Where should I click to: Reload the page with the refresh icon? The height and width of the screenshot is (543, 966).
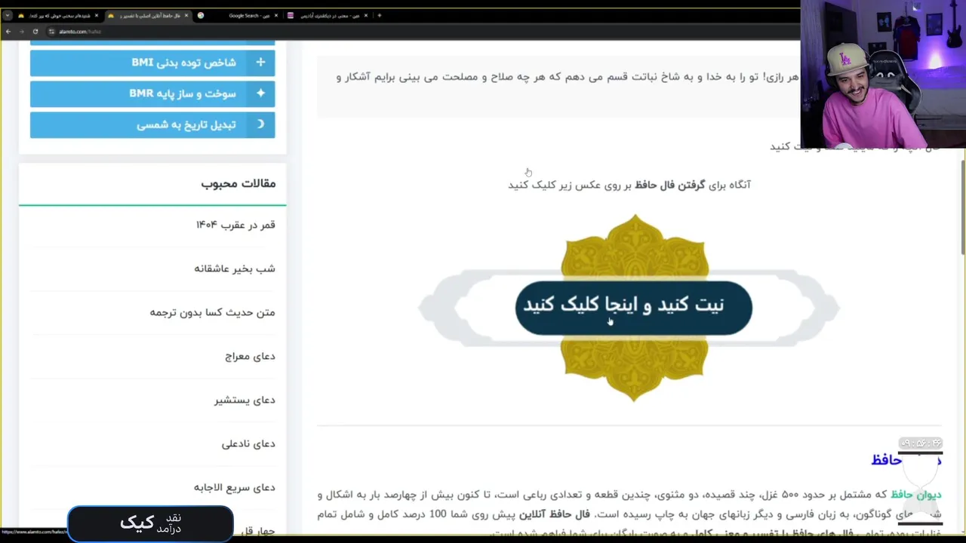(x=35, y=32)
